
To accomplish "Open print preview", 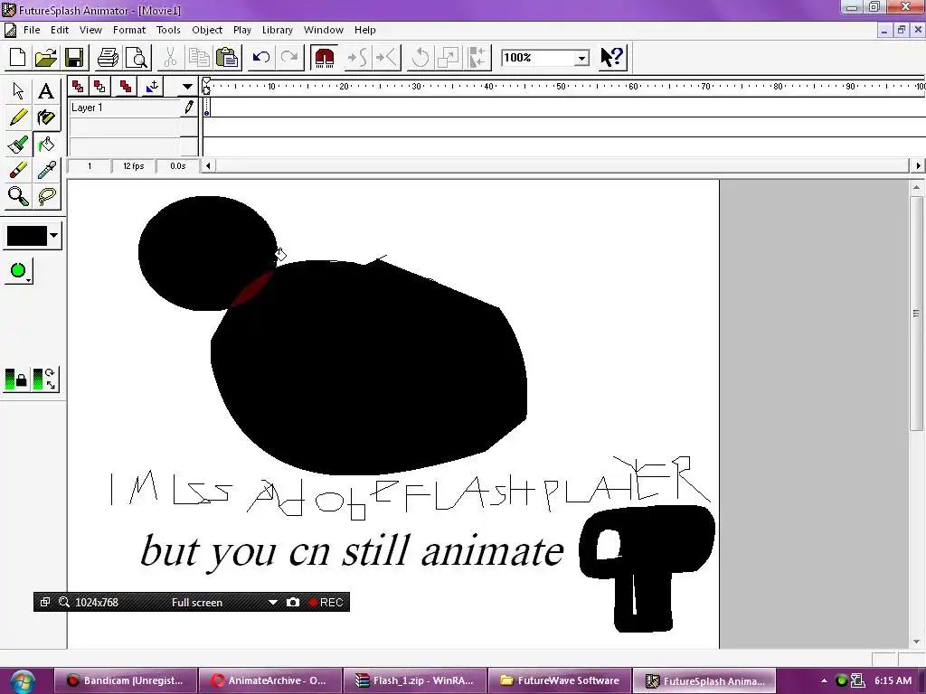I will tap(137, 57).
